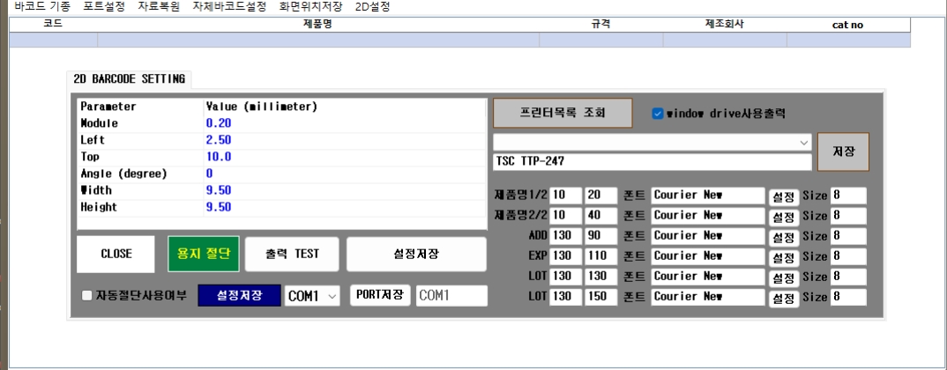Image resolution: width=947 pixels, height=370 pixels.
Task: Click the 저장 button beside the printer dropdown
Action: tap(842, 152)
